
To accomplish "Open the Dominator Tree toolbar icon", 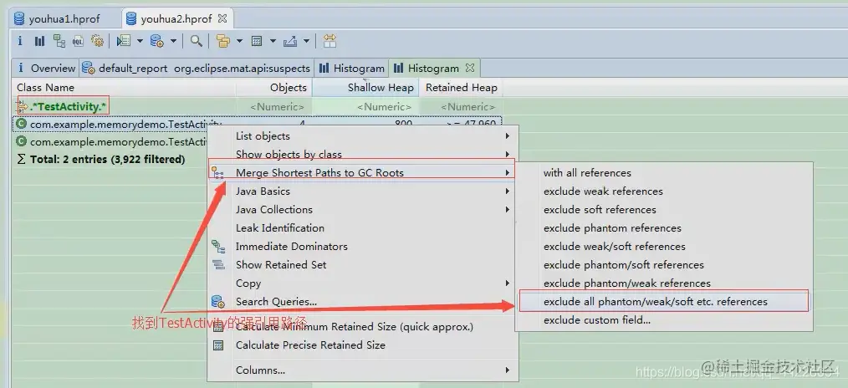I will (x=59, y=40).
